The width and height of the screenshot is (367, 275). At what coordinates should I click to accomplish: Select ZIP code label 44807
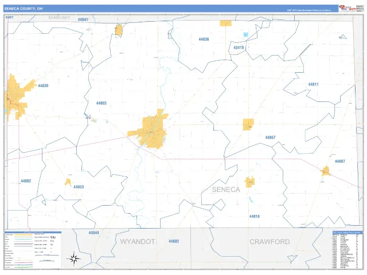pos(340,162)
